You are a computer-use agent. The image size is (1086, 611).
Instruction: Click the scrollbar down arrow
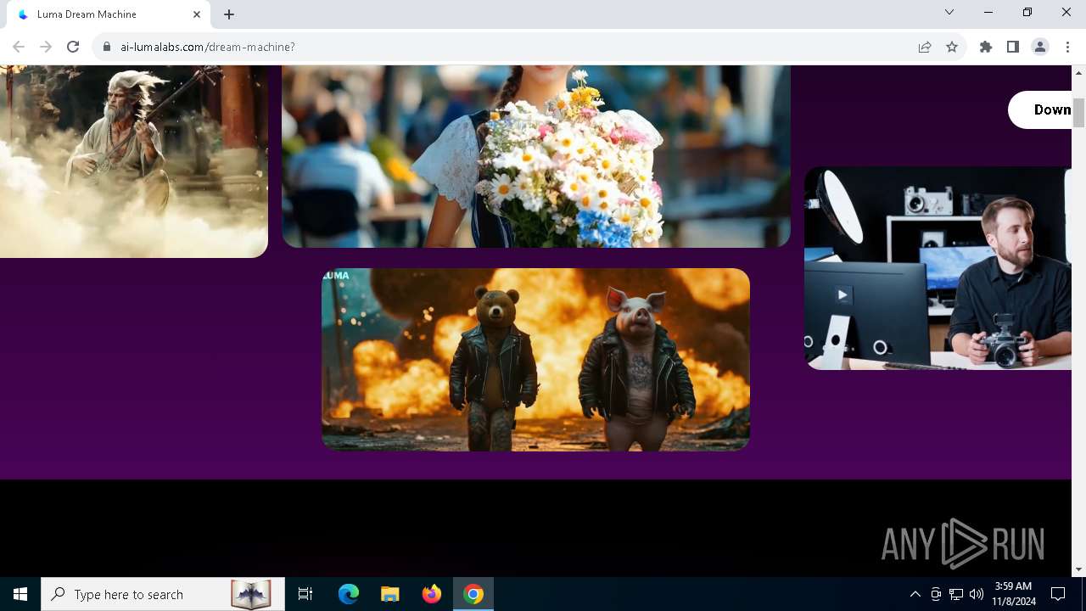(x=1078, y=569)
